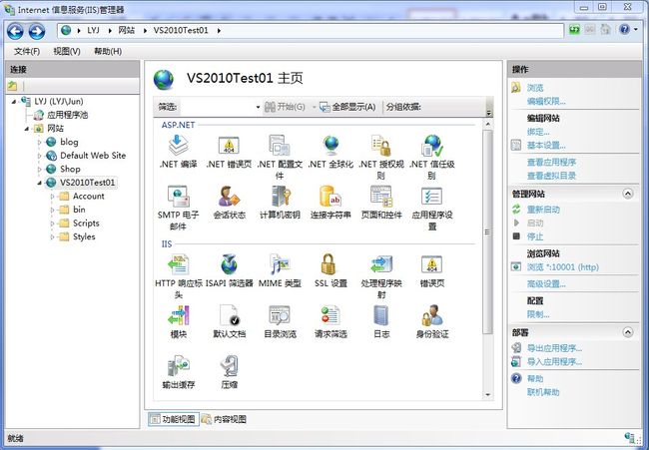Image resolution: width=649 pixels, height=450 pixels.
Task: Open the 连接字符串 icon
Action: [328, 197]
